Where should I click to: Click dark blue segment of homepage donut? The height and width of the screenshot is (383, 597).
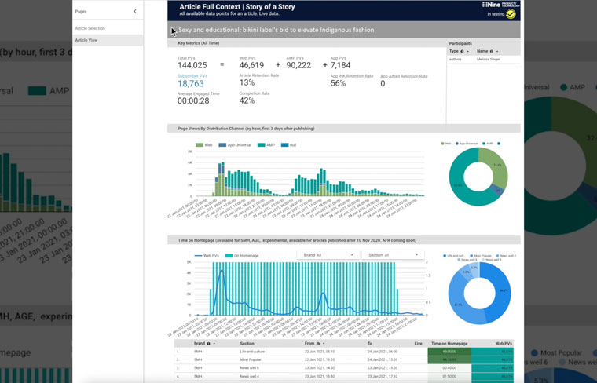(501, 291)
